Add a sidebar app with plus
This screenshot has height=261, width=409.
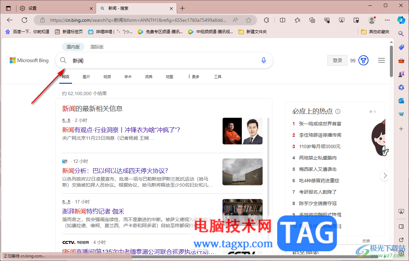coord(401,129)
